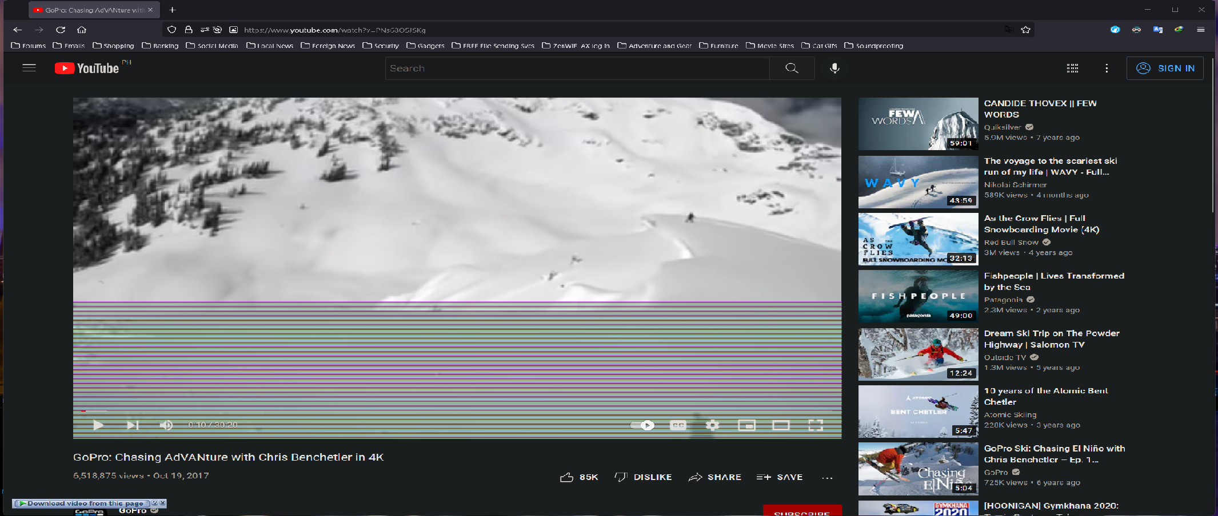Mute the video using the speaker icon
This screenshot has width=1218, height=516.
point(166,425)
